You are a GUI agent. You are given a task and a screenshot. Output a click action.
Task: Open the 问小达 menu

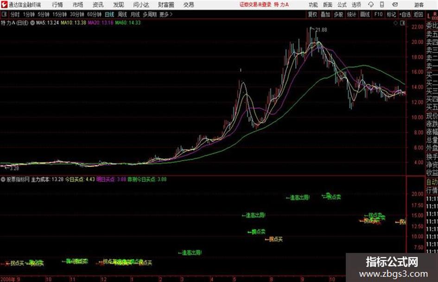point(141,5)
